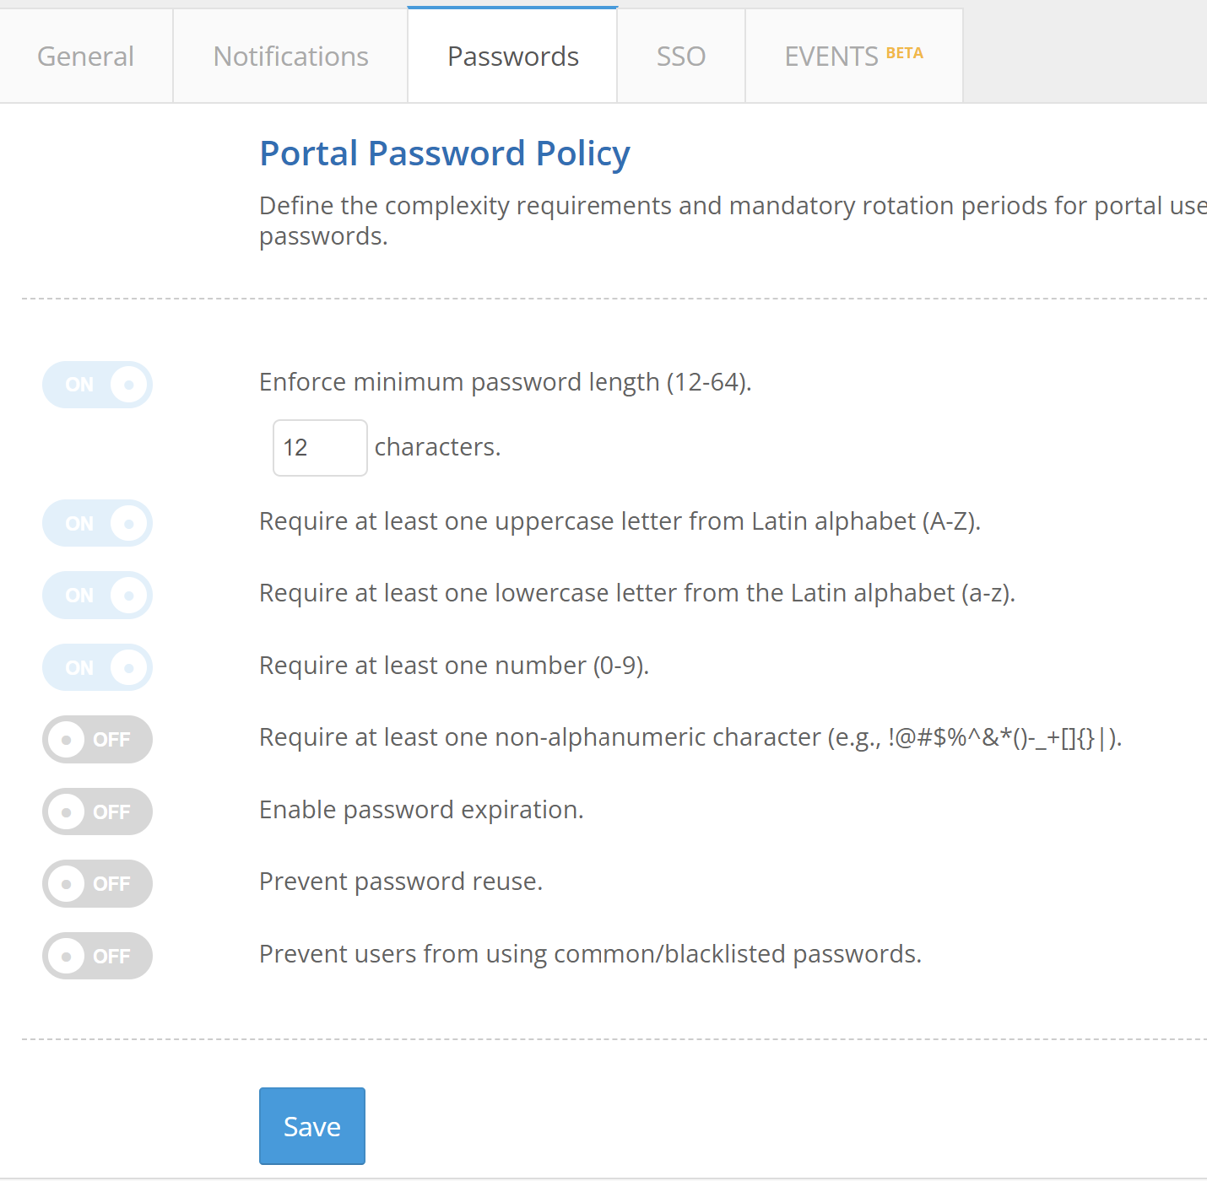Click the 'Enable password expiration.' label text

click(x=421, y=810)
